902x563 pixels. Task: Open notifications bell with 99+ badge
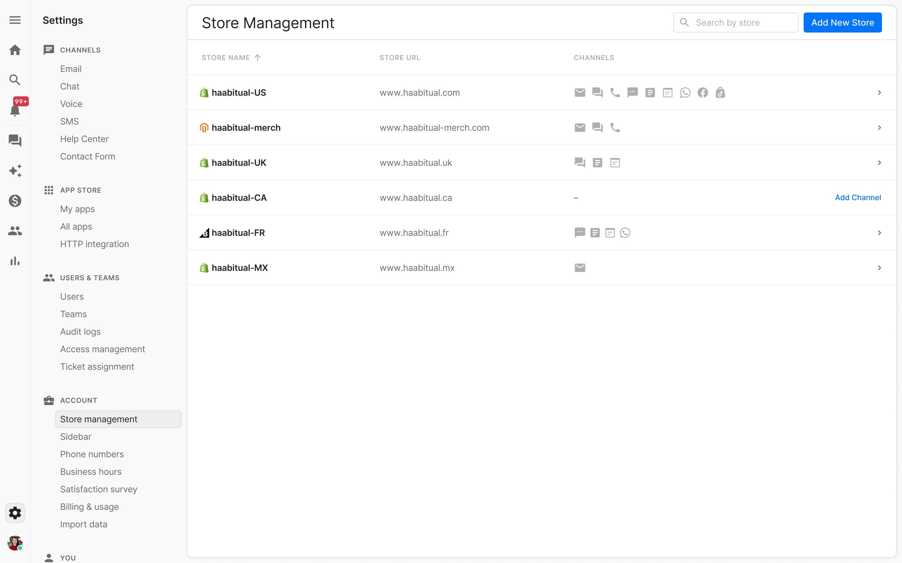coord(15,110)
